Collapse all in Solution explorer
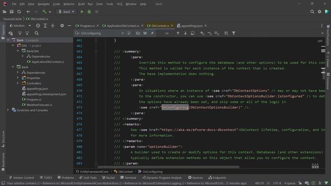This screenshot has width=331, height=186. click(53, 26)
